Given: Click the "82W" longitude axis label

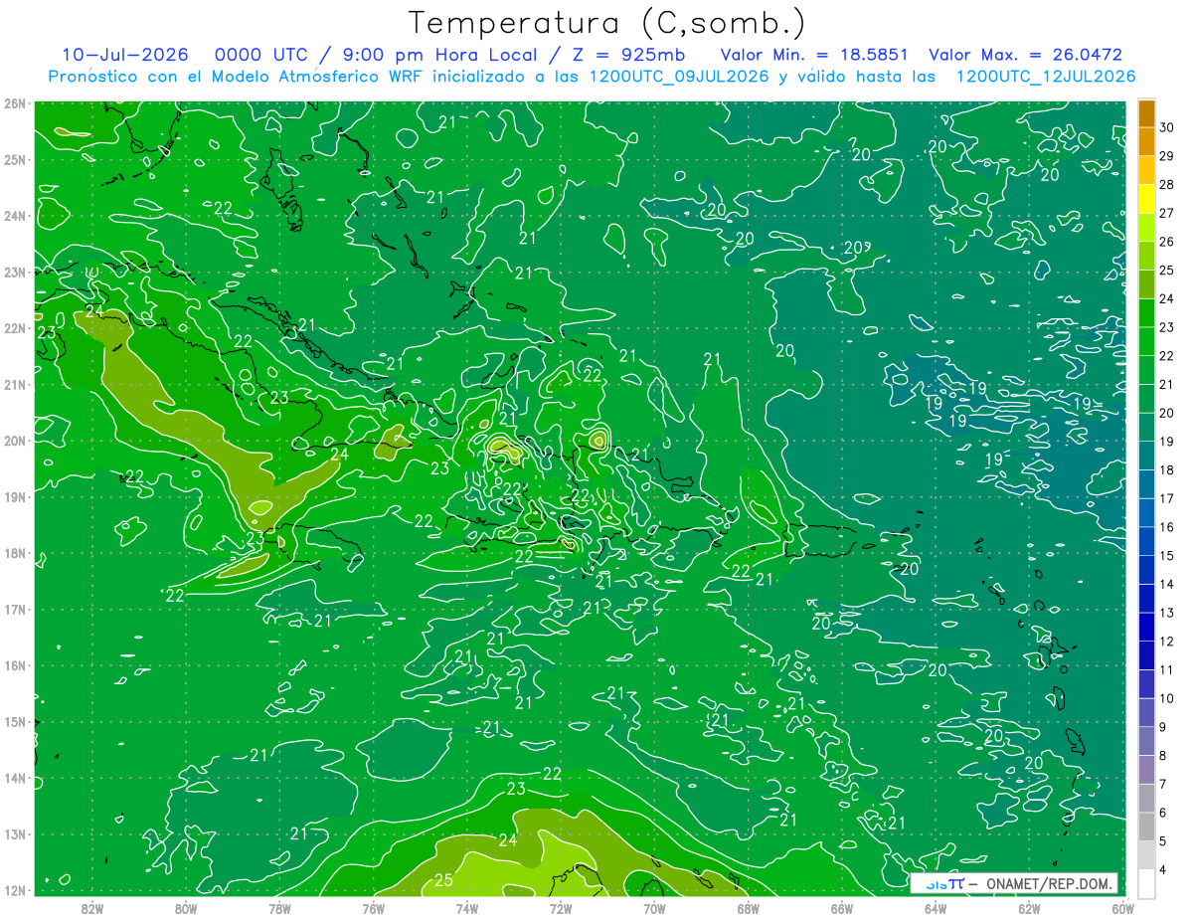Looking at the screenshot, I should coord(91,909).
